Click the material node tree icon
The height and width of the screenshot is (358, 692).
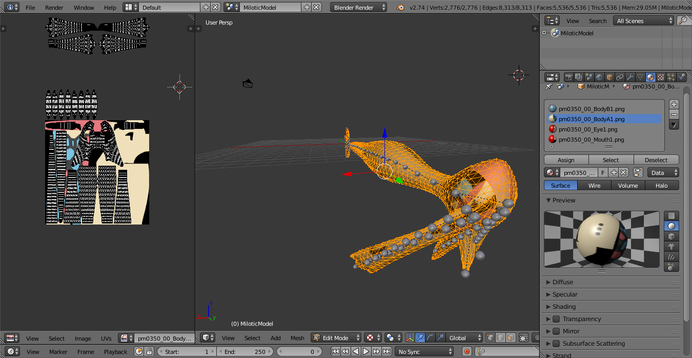point(638,172)
